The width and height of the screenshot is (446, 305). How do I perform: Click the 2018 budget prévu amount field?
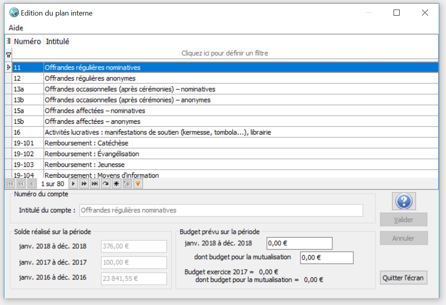tap(299, 243)
